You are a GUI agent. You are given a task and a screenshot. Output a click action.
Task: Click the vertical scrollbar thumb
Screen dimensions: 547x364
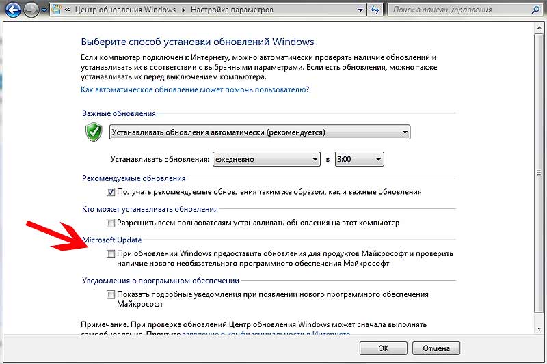tap(539, 173)
